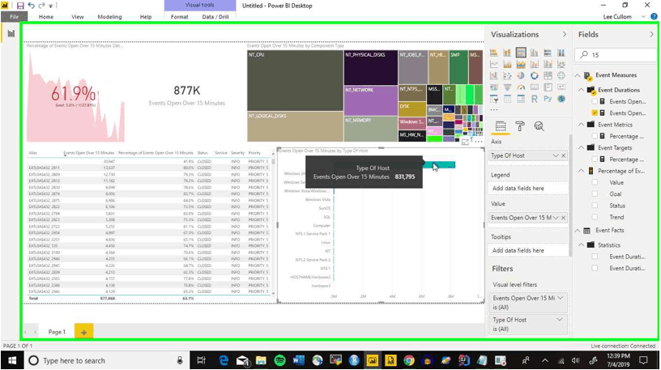Open Spotify from the taskbar
This screenshot has width=661, height=370.
click(279, 361)
